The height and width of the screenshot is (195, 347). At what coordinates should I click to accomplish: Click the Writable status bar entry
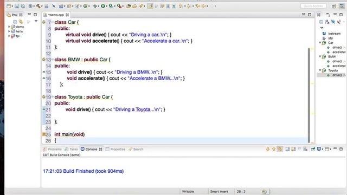tap(188, 191)
